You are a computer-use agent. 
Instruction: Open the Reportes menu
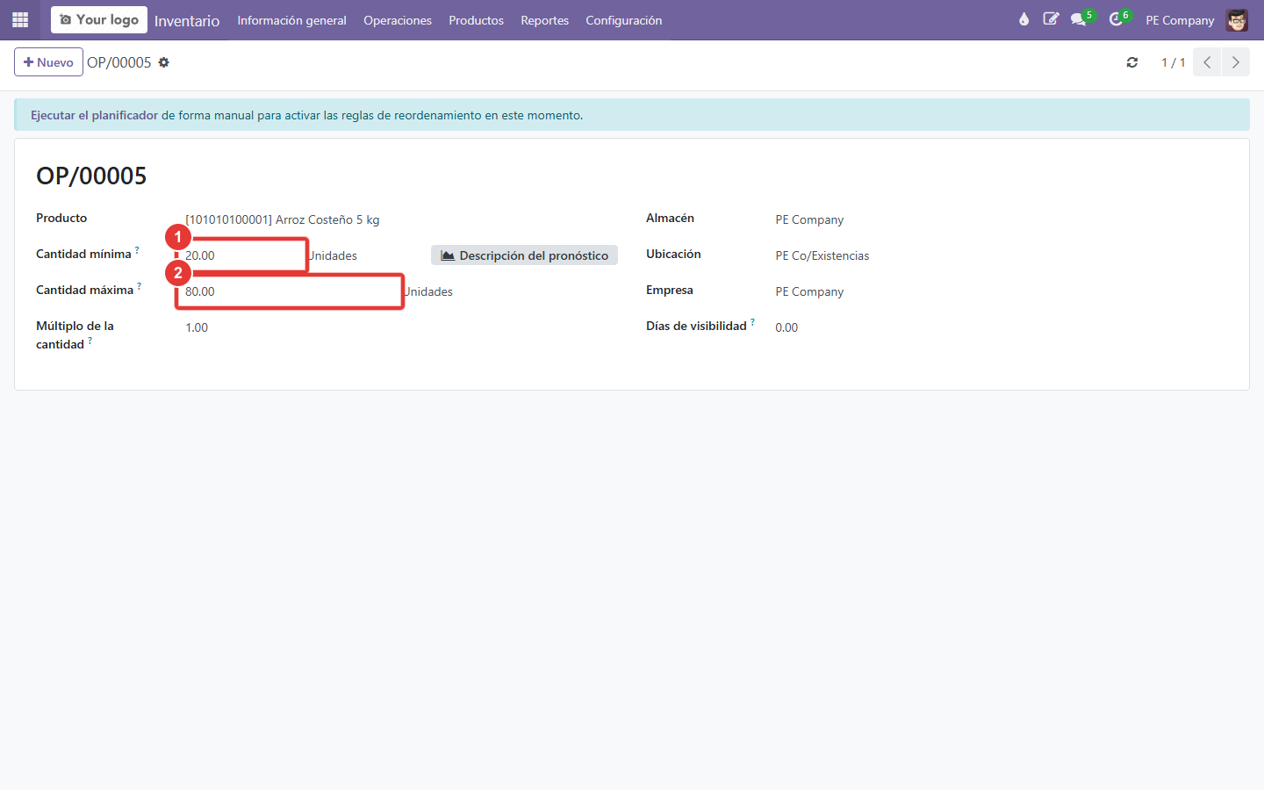coord(545,20)
